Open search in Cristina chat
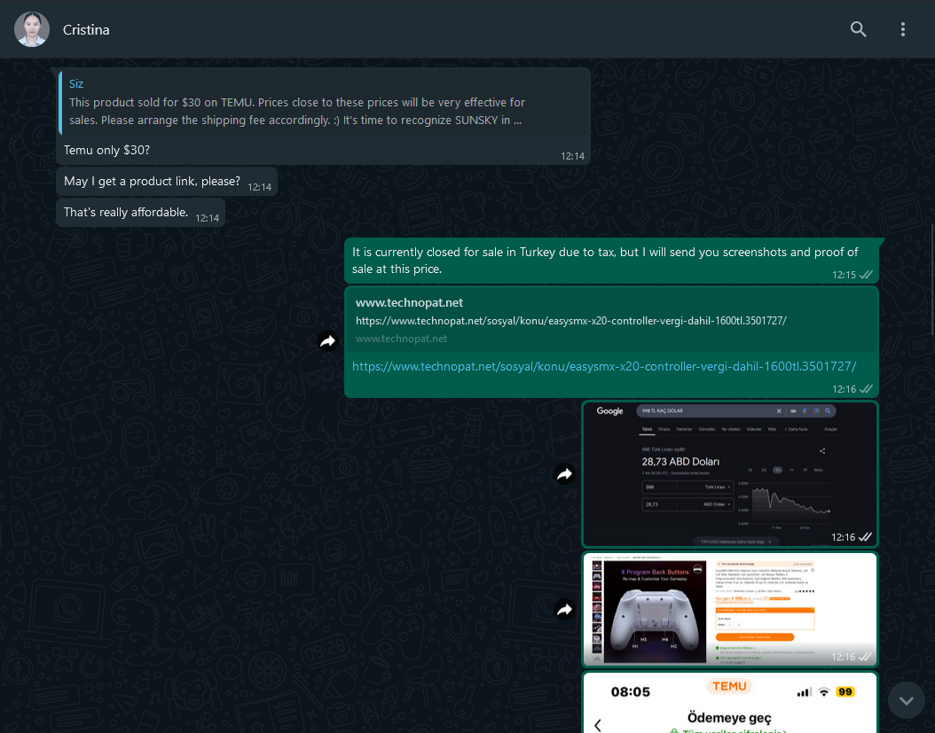935x733 pixels. (858, 29)
